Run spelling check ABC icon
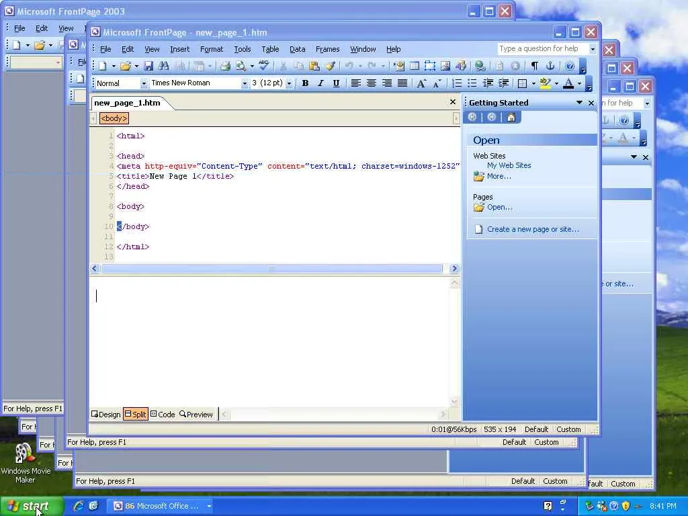This screenshot has width=688, height=516. [x=263, y=66]
